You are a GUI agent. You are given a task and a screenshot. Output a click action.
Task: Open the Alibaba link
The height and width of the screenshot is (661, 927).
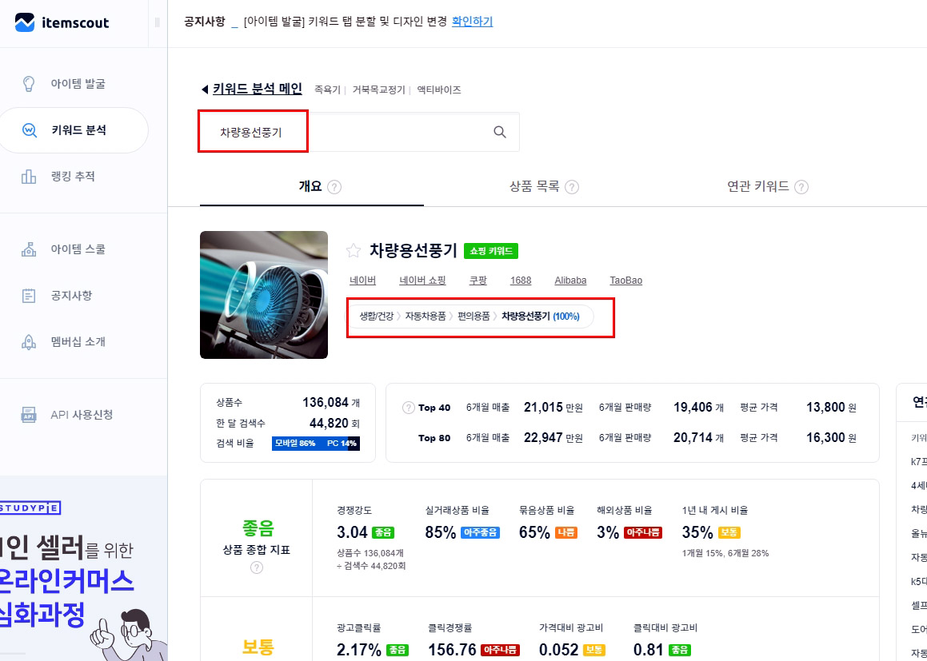coord(570,280)
